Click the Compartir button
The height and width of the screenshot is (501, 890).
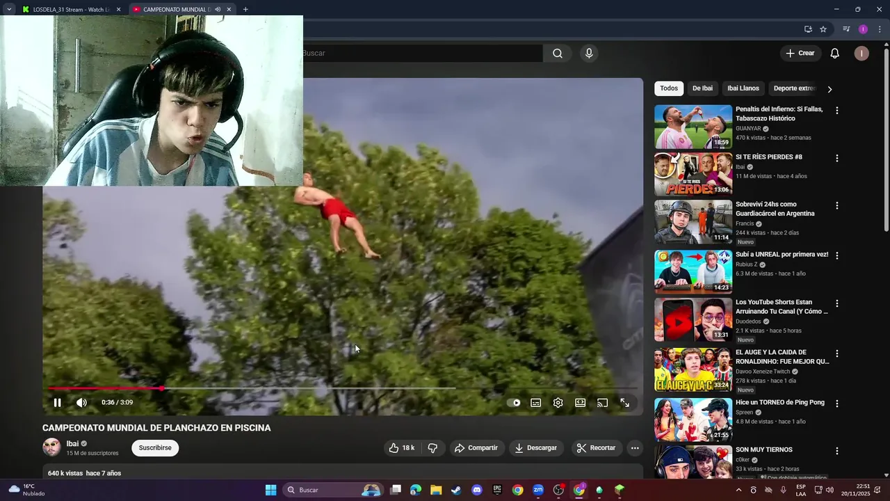(476, 448)
